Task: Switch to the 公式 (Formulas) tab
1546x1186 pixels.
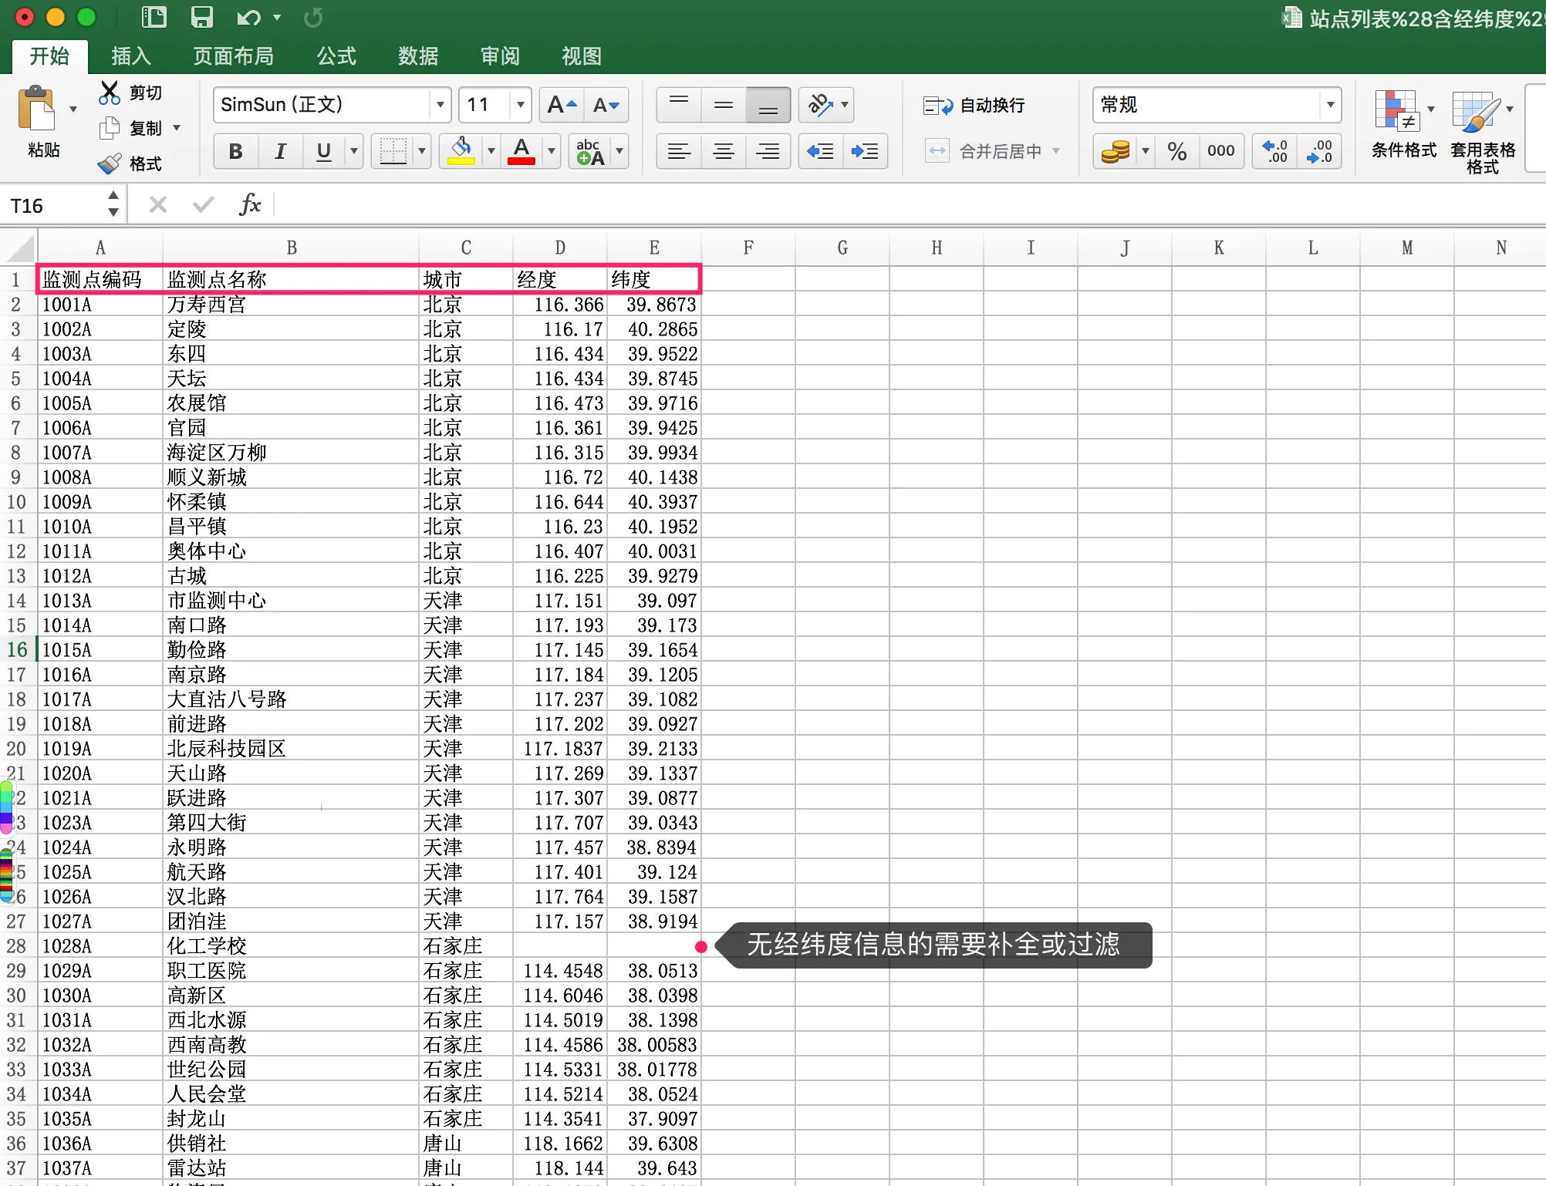Action: [x=336, y=56]
